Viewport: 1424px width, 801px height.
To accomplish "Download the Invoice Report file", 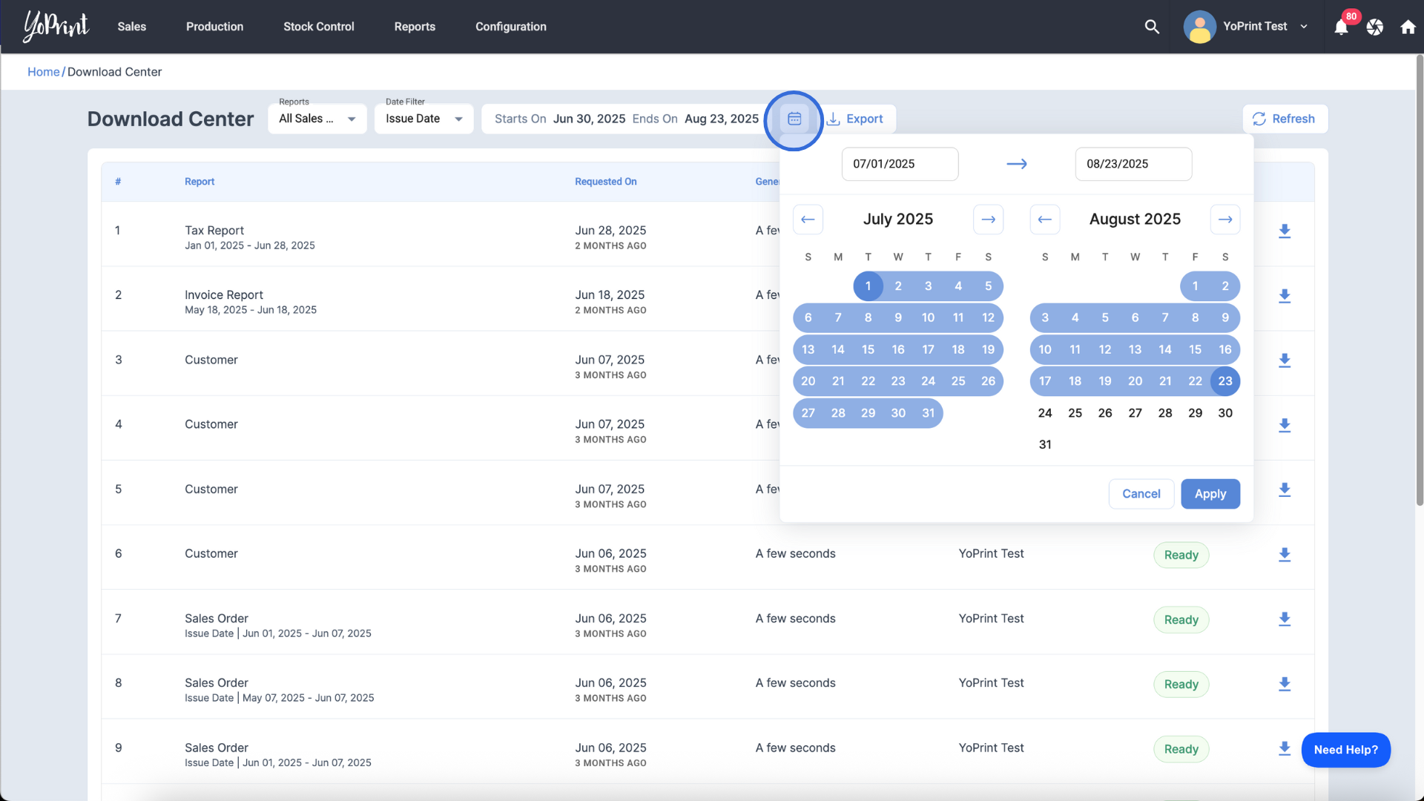I will pos(1285,296).
